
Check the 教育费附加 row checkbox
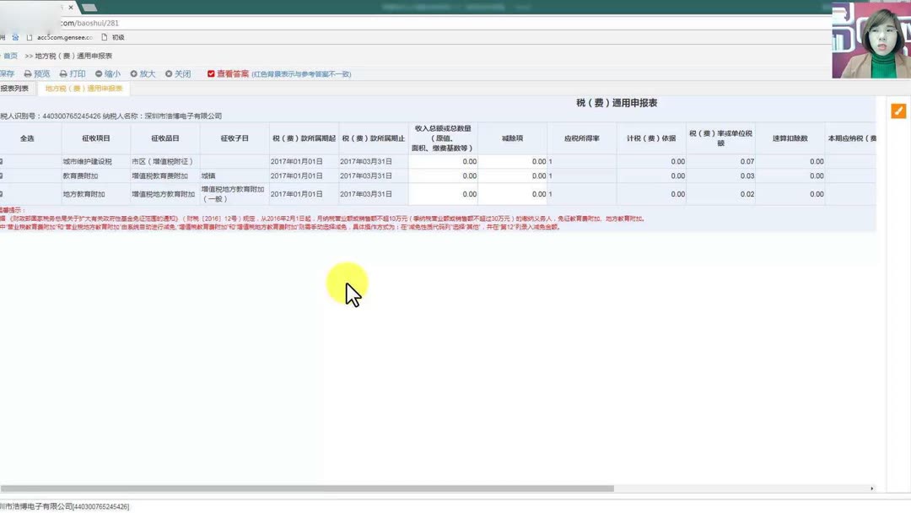pyautogui.click(x=2, y=175)
